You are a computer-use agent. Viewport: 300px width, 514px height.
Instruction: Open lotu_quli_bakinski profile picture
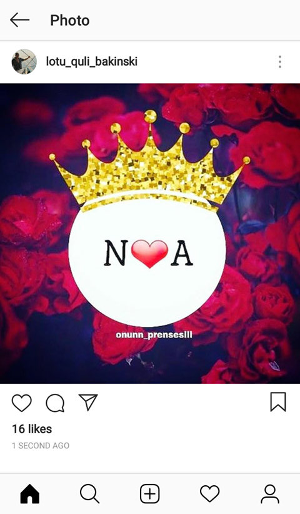tap(24, 61)
